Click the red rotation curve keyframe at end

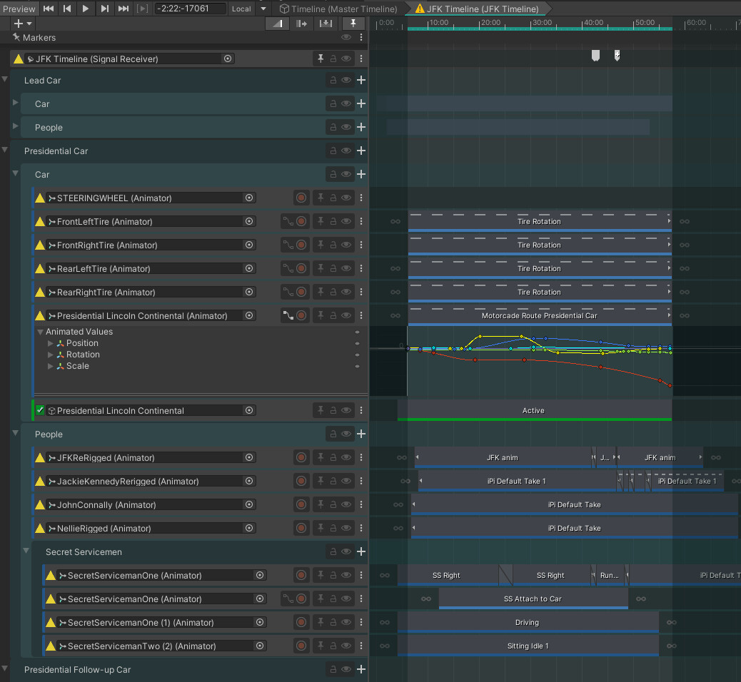670,386
